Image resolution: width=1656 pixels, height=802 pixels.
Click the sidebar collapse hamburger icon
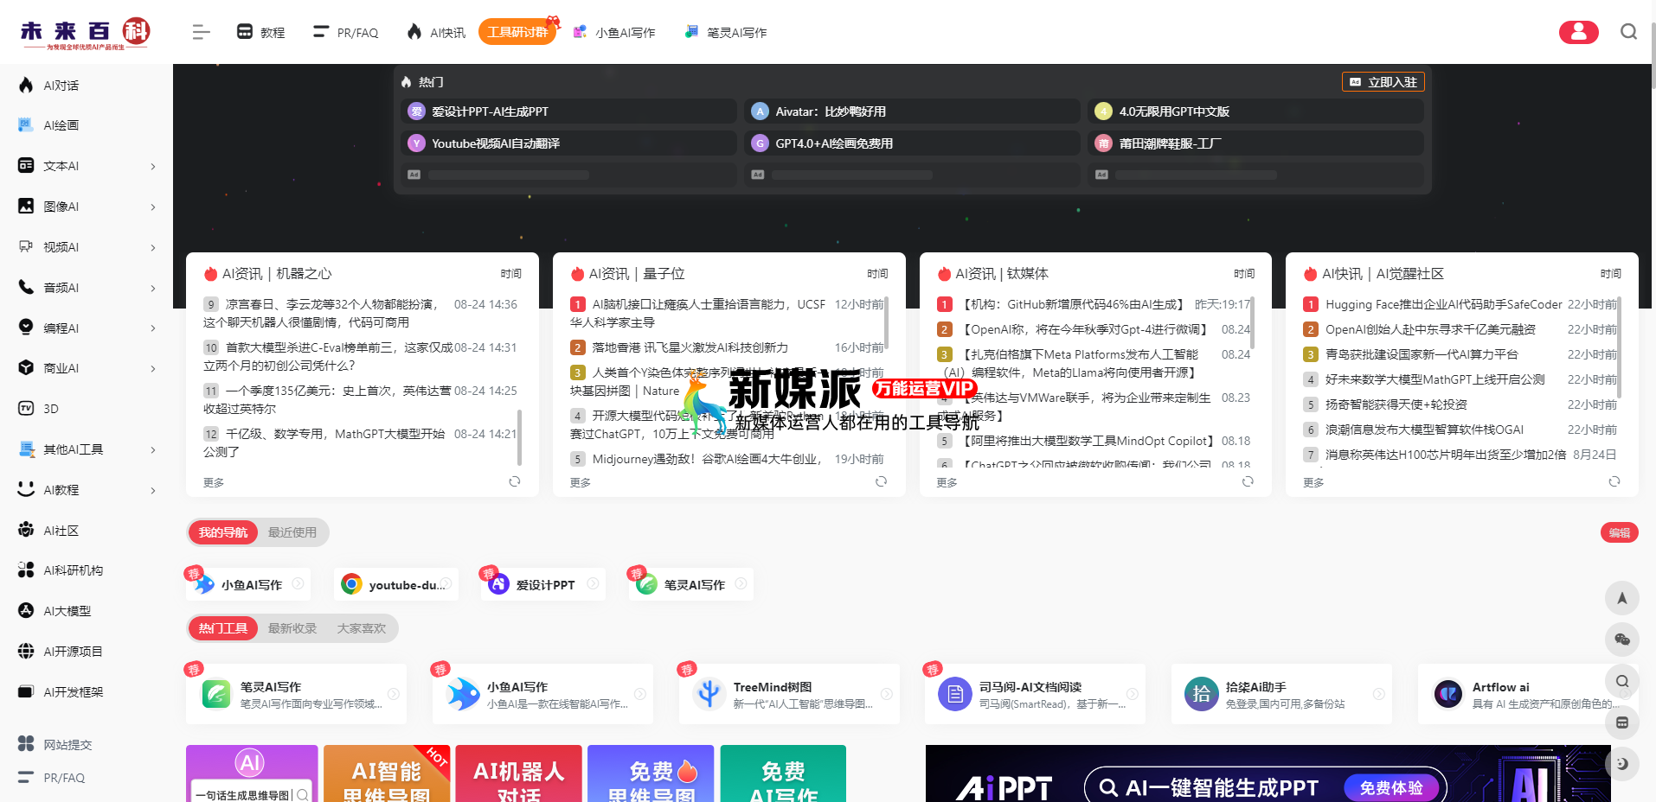tap(201, 32)
